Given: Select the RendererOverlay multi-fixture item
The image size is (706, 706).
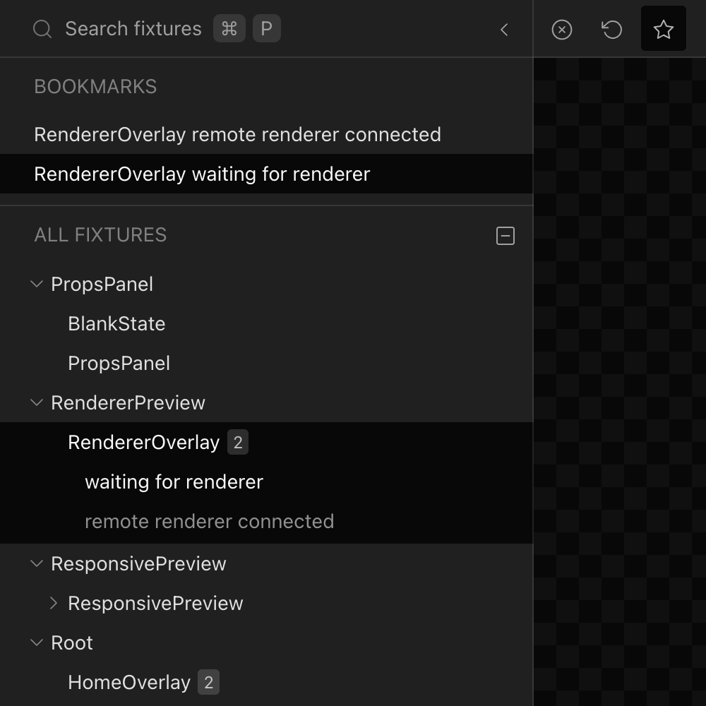Looking at the screenshot, I should (x=144, y=443).
